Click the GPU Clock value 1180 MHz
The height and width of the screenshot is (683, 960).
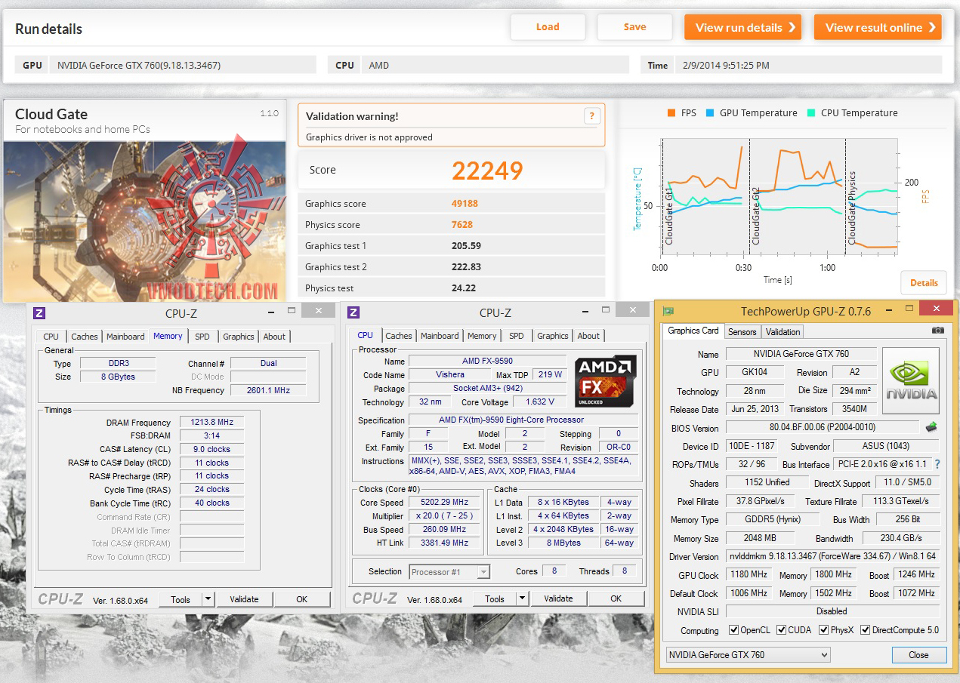point(749,575)
